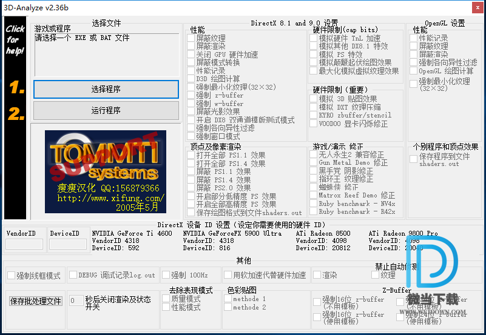Click the DeviceID input field
Screen dimensions: 486x335
pos(68,244)
